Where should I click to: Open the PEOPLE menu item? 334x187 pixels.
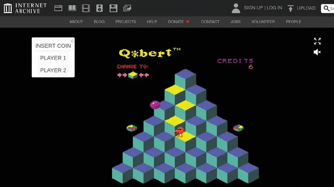pos(293,22)
